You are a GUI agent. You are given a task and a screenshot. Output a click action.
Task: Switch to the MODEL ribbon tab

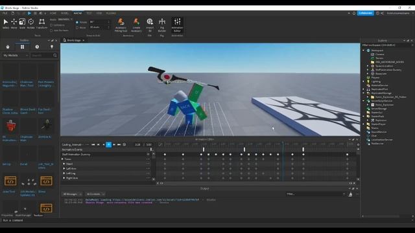click(65, 13)
